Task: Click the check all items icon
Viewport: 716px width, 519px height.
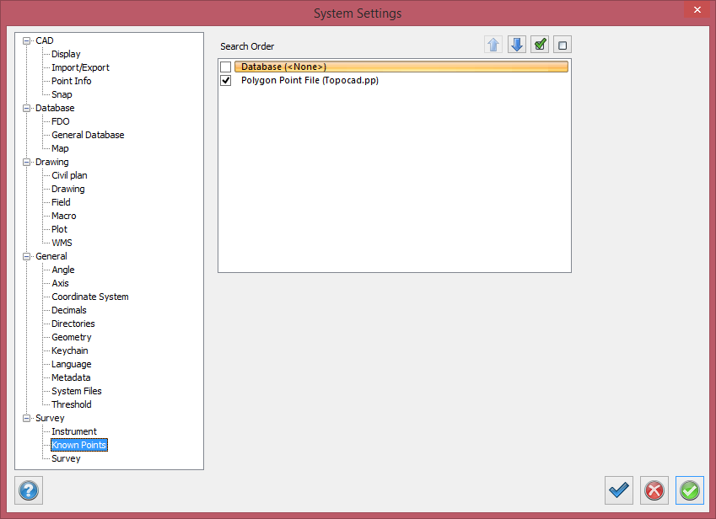Action: click(x=541, y=45)
